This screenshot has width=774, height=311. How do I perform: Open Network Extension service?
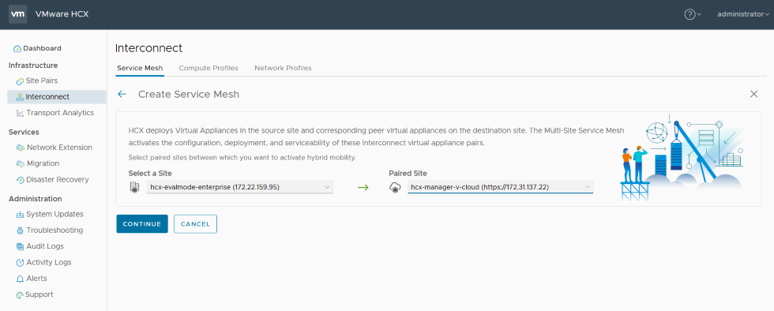(59, 148)
